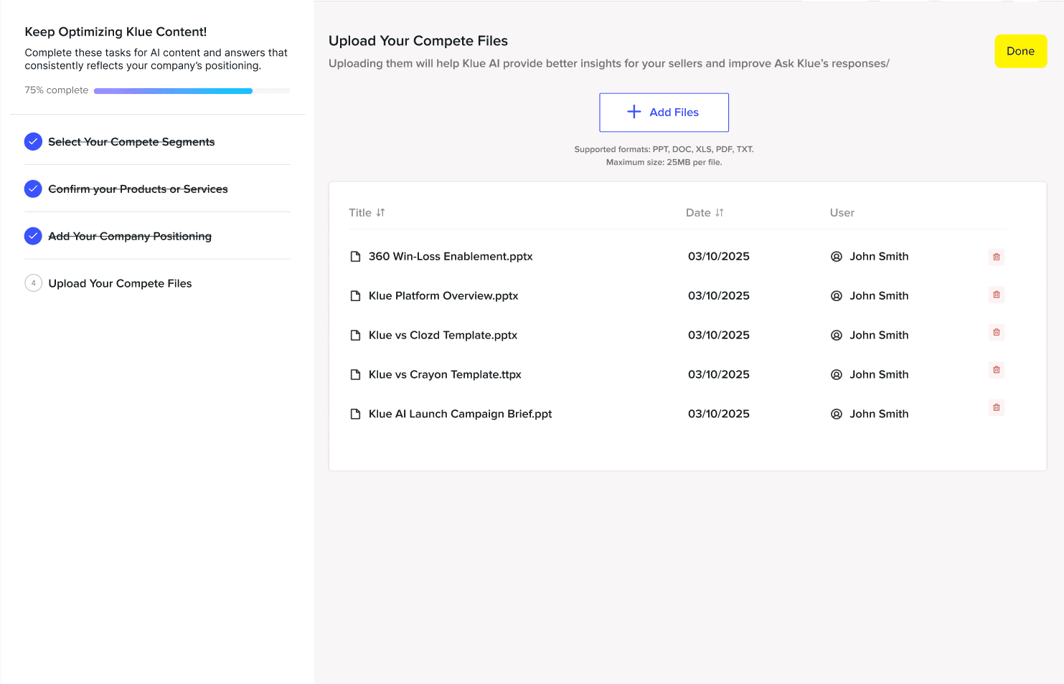Delete Klue vs Crayon Template file

pyautogui.click(x=996, y=370)
